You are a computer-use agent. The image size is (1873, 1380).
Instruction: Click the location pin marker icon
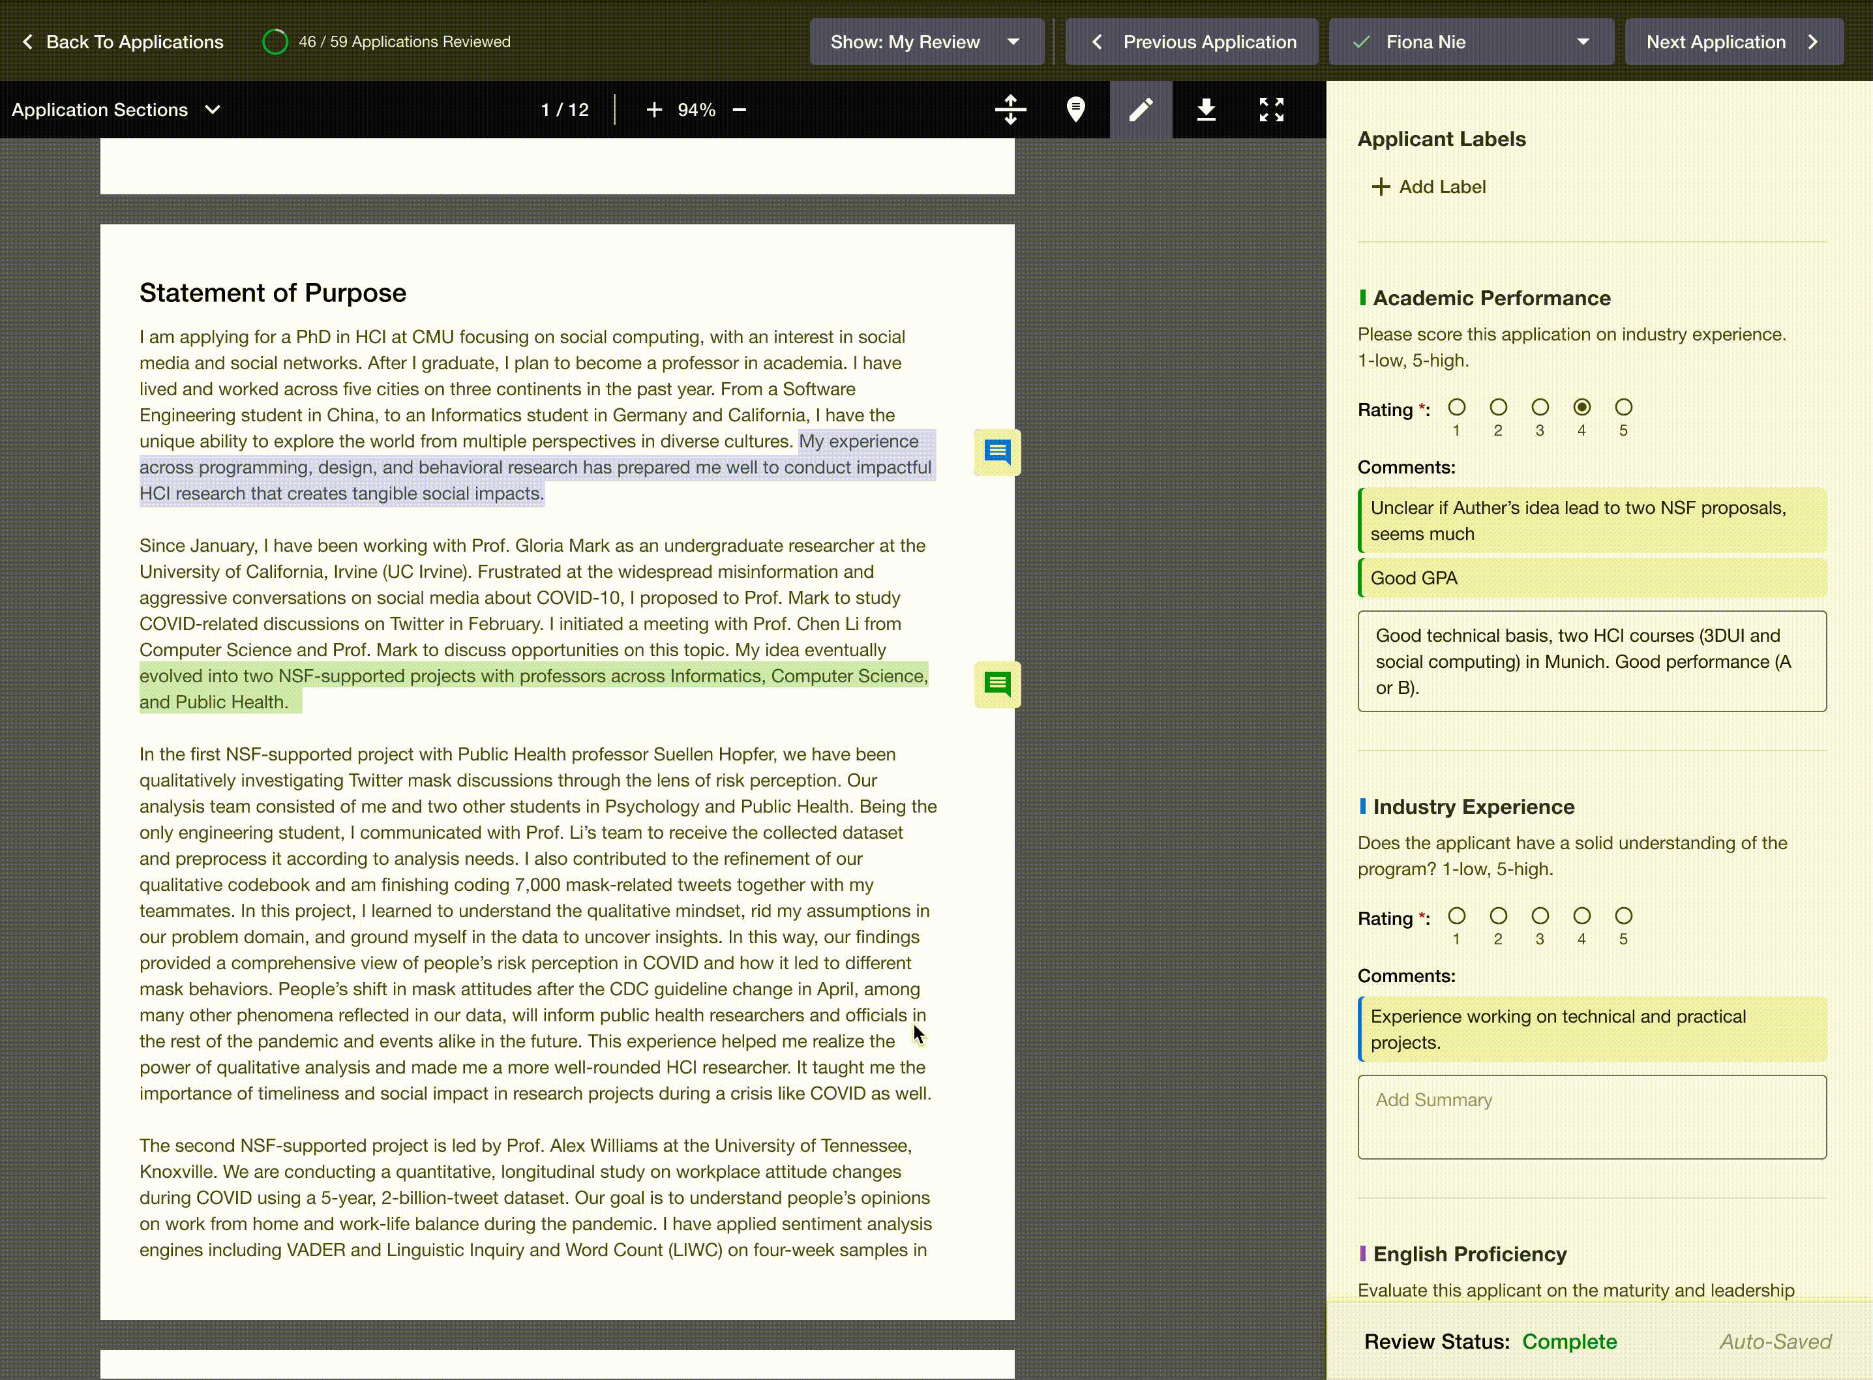point(1075,110)
